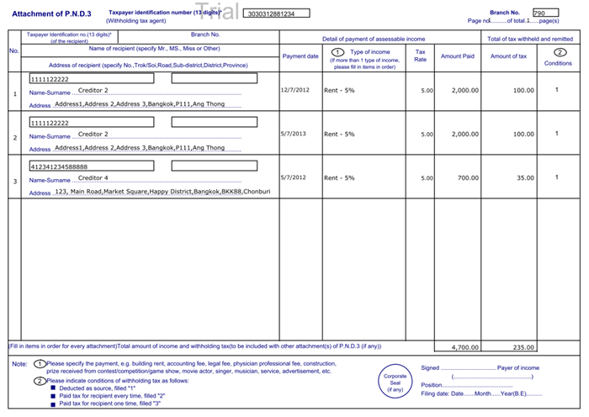Image resolution: width=589 pixels, height=417 pixels.
Task: Click note Paid tax every time, filled "2"
Action: pyautogui.click(x=112, y=396)
